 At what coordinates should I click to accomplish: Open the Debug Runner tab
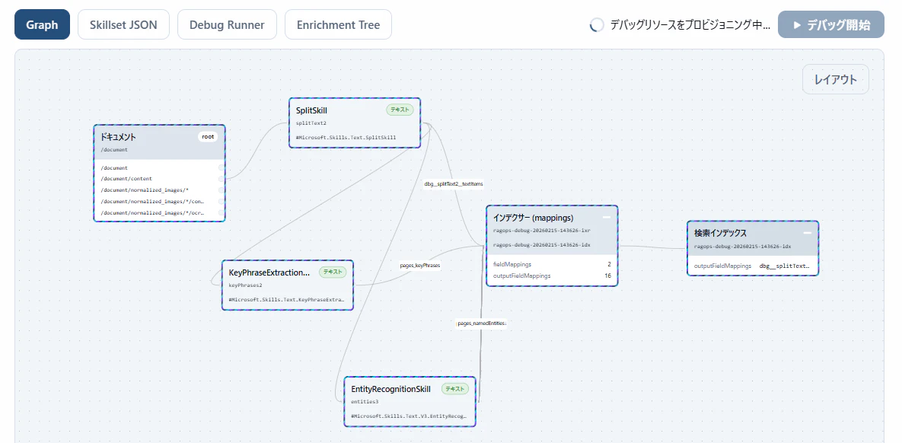coord(228,25)
